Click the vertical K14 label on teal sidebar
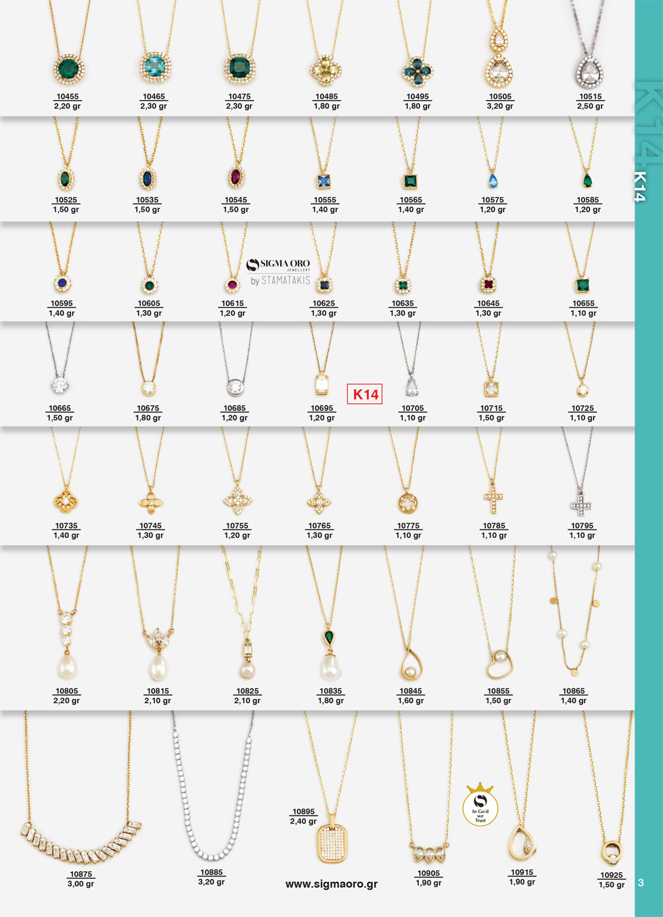663x917 pixels. point(640,186)
